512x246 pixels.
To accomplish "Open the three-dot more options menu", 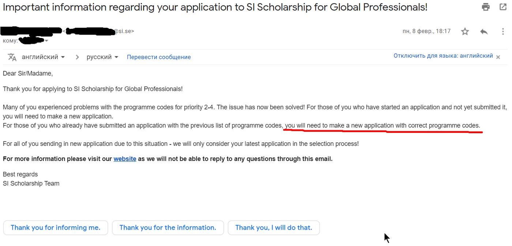I will 503,31.
